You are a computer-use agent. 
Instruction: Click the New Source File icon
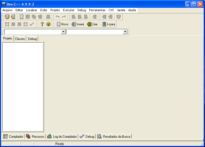[22, 17]
